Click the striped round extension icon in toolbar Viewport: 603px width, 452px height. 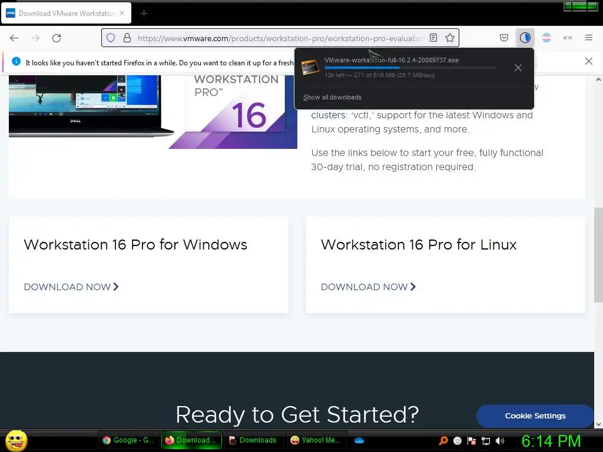546,38
